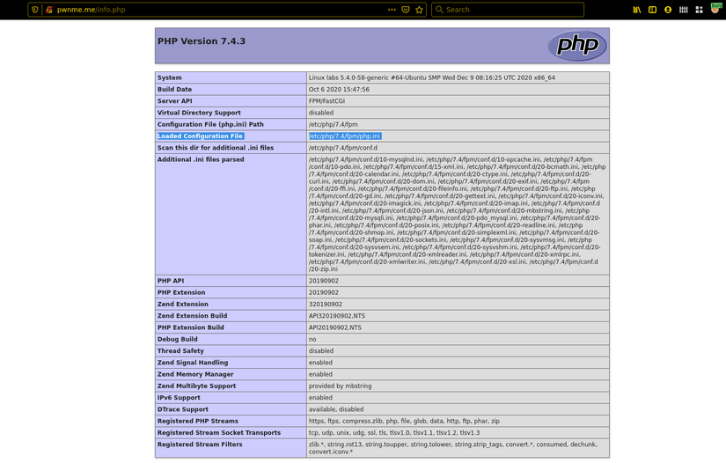
Task: Click the PHP Extension Build label
Action: pyautogui.click(x=191, y=327)
